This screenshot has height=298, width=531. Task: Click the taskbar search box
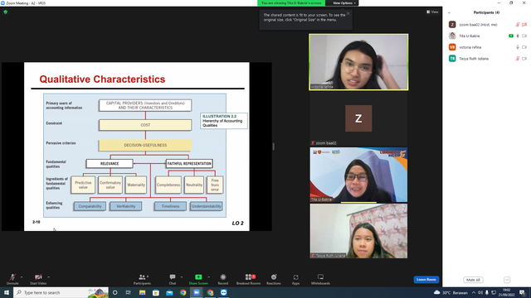coord(61,292)
